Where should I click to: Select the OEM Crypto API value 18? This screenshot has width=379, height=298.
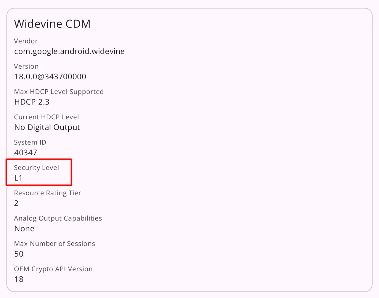(19, 279)
